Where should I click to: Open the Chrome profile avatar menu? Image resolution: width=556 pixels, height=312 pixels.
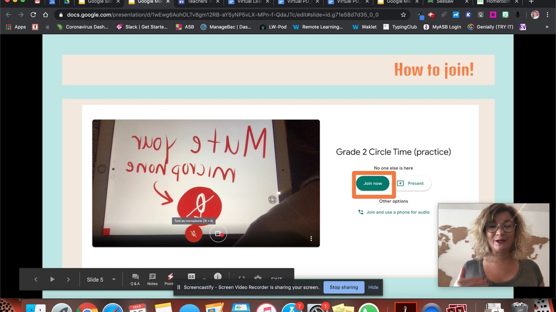coord(535,15)
